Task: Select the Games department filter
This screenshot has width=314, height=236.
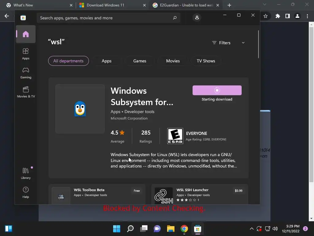Action: click(140, 61)
